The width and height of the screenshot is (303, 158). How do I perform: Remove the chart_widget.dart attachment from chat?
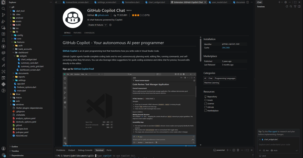coord(260,139)
